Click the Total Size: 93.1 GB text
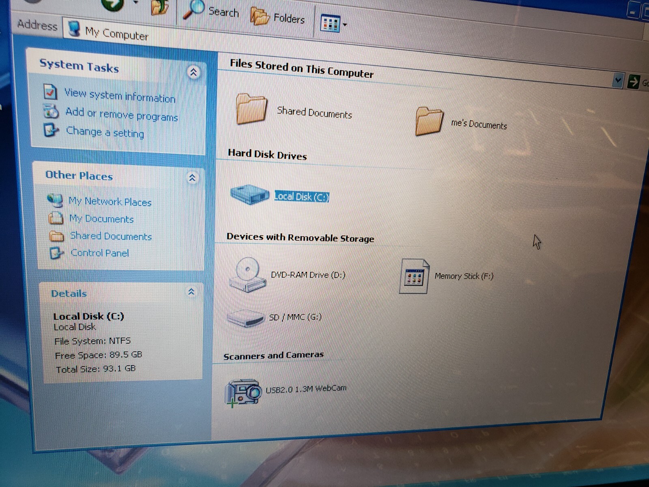Image resolution: width=649 pixels, height=487 pixels. point(96,369)
